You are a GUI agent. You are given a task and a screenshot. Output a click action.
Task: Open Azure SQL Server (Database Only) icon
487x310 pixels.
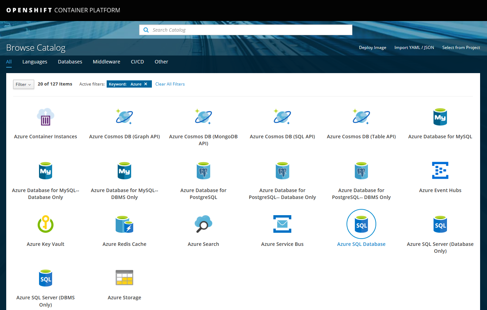[x=440, y=224]
